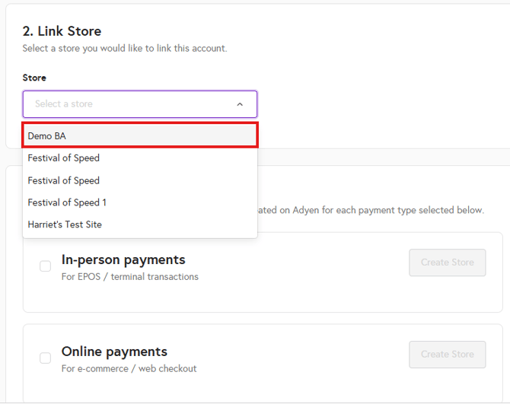510x404 pixels.
Task: Choose Demo BA from the store list
Action: [x=47, y=135]
